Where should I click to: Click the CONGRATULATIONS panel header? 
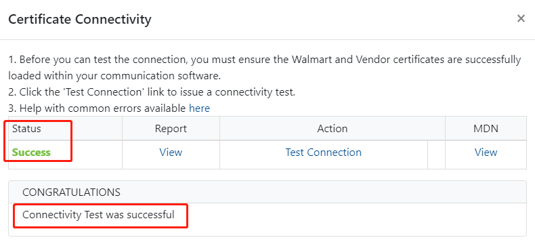coord(267,192)
